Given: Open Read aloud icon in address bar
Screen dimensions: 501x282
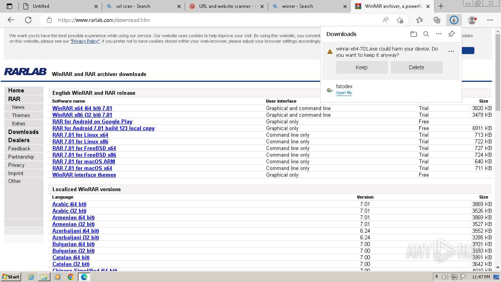Looking at the screenshot, I should pos(386,20).
